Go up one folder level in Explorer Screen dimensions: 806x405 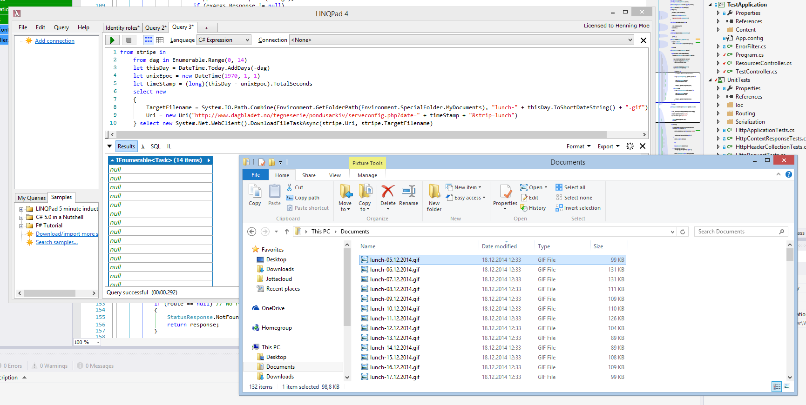tap(287, 232)
